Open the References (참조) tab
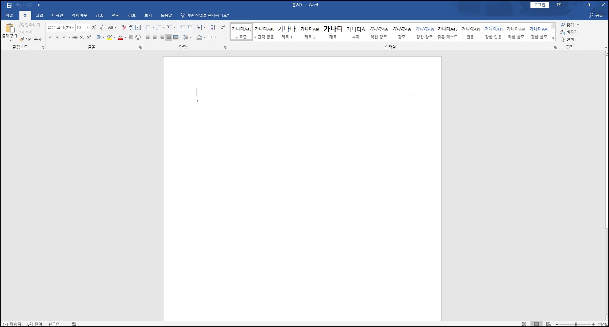 coord(100,15)
